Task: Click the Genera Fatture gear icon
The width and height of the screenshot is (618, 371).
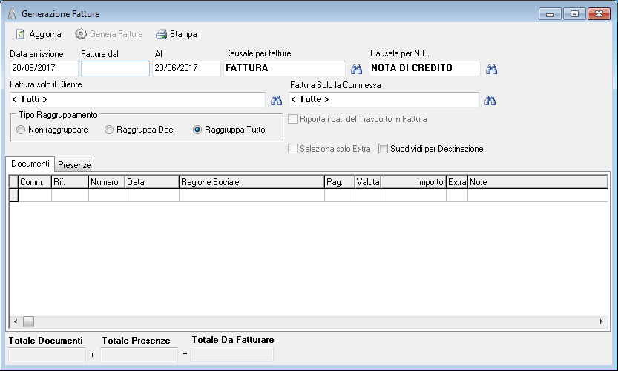Action: pos(80,34)
